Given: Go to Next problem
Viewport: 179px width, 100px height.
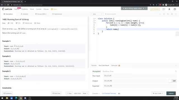Looking at the screenshot, I should pyautogui.click(x=85, y=93).
